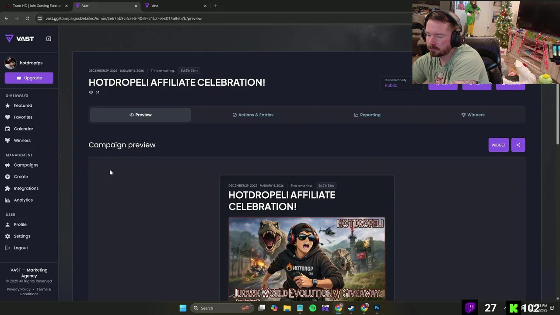Open hotdropfps profile avatar

point(10,63)
